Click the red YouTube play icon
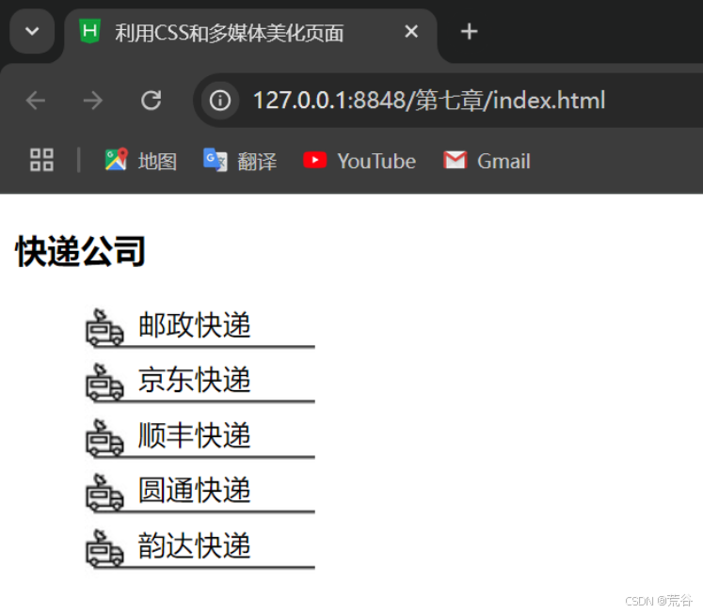The image size is (703, 613). [314, 160]
